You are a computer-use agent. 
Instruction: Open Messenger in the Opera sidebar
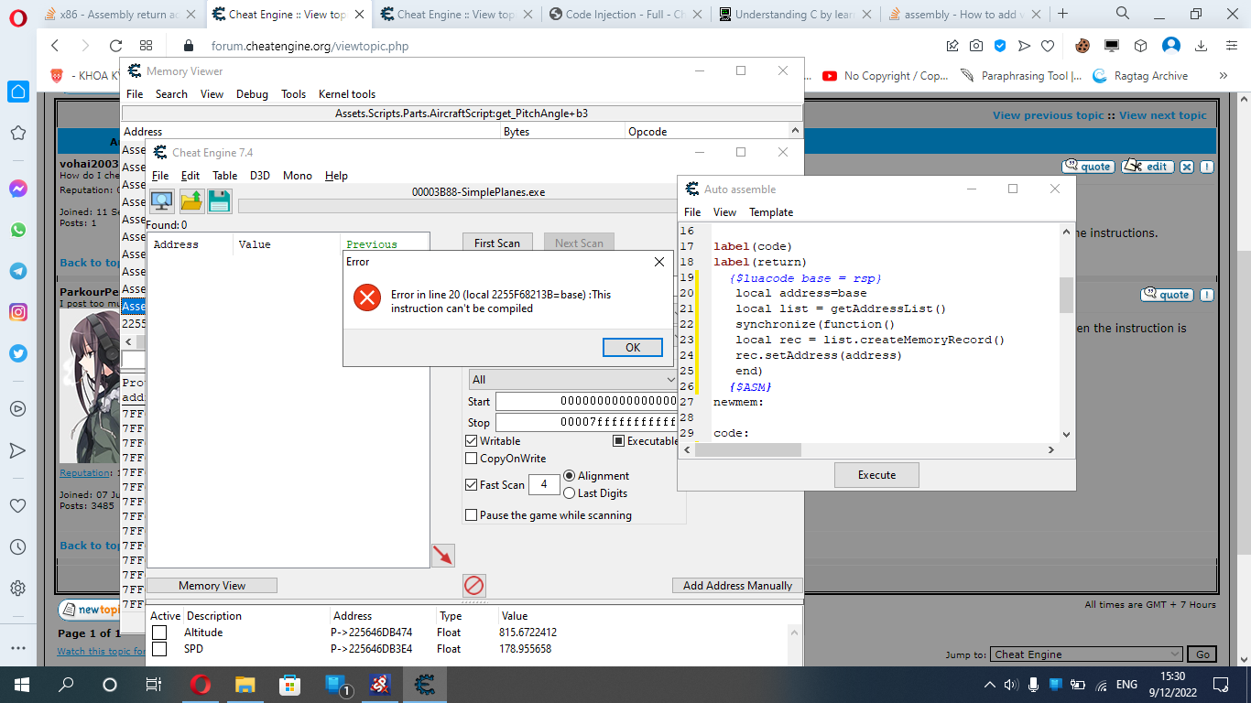tap(17, 189)
